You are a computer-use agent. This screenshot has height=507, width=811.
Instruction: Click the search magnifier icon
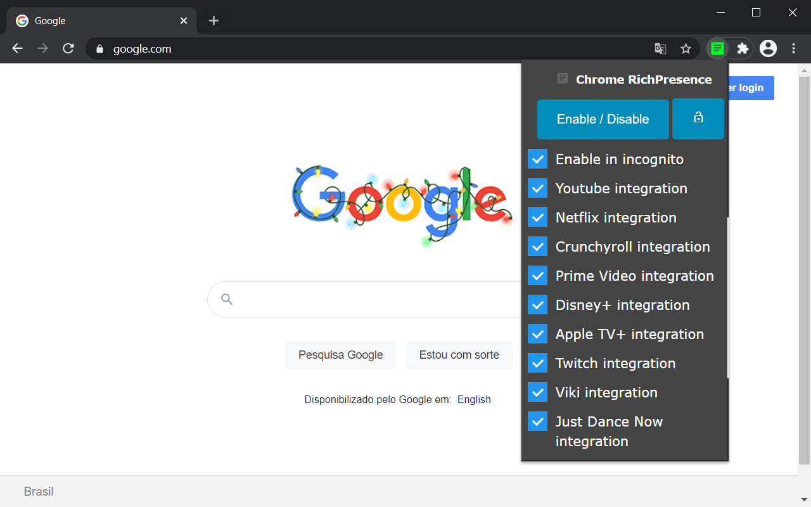(x=227, y=299)
